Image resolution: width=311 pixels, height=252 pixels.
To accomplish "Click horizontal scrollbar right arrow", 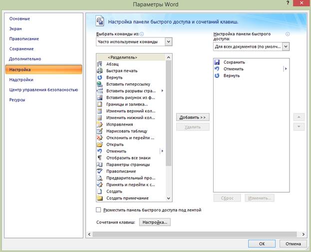I will tap(304, 235).
